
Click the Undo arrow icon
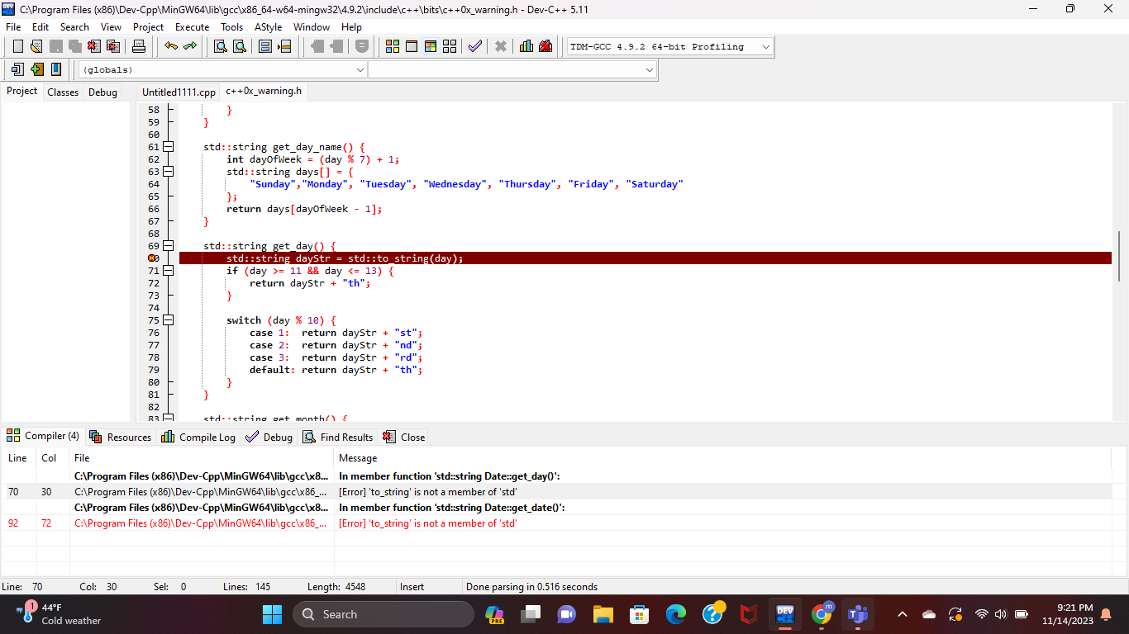(170, 46)
